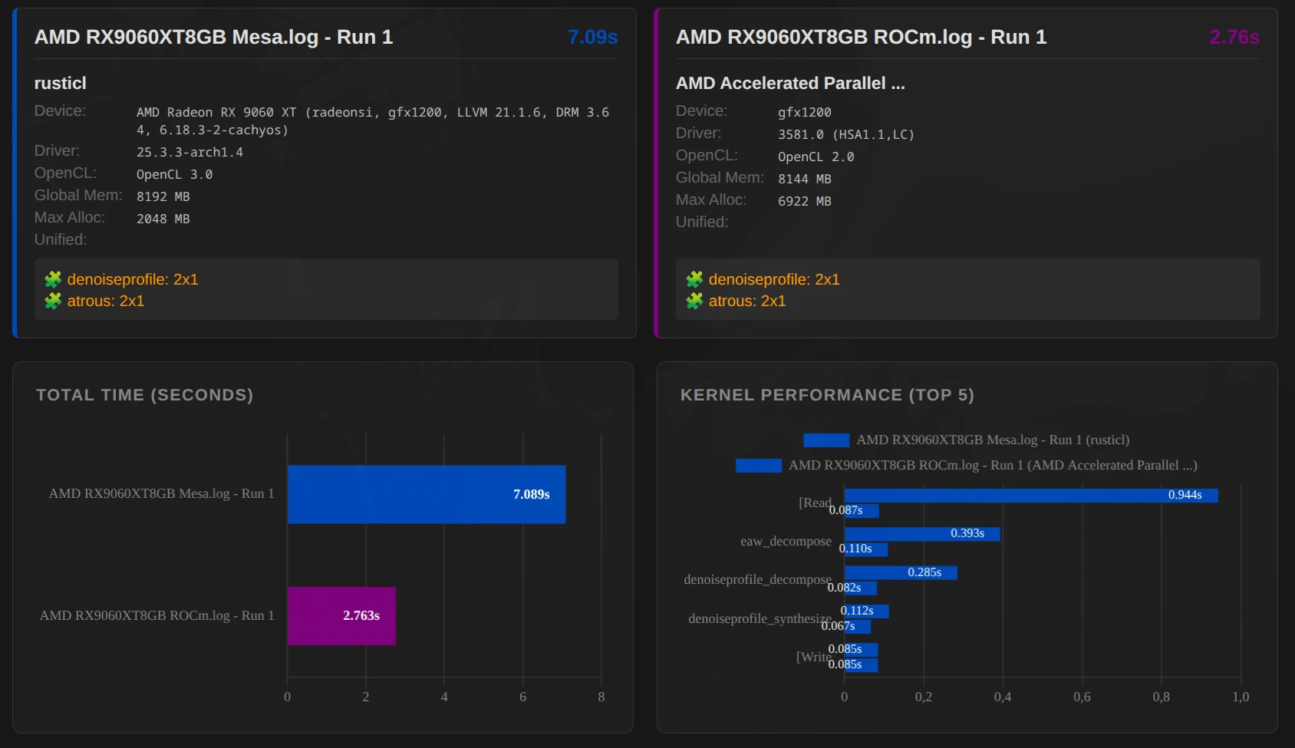Click the 0.393s eaw_decompose bar

pos(921,534)
